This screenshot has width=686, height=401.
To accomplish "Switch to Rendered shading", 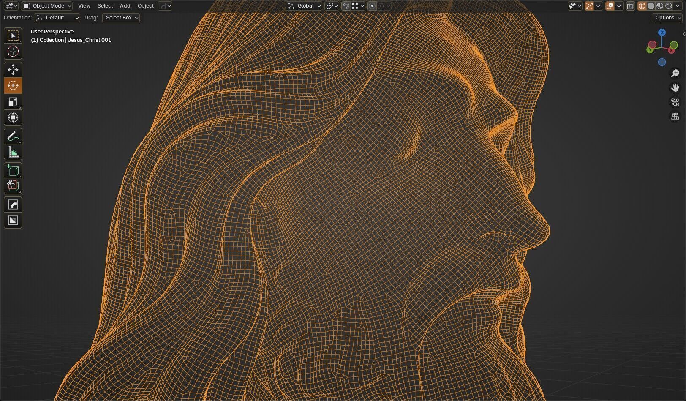I will point(669,6).
